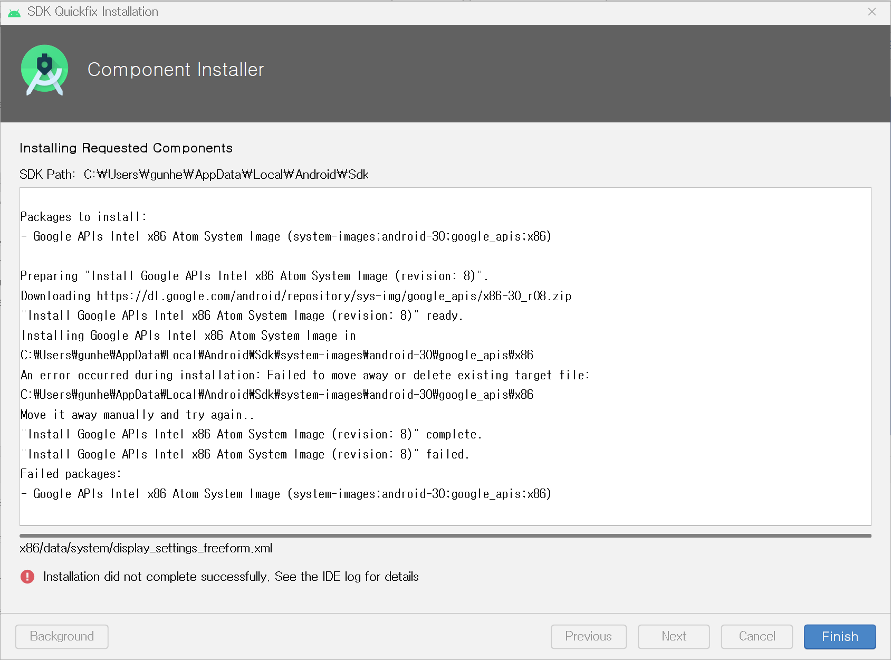The image size is (891, 660).
Task: Click 'Installing Google APIs Intel x86 Atom' line
Action: click(188, 336)
